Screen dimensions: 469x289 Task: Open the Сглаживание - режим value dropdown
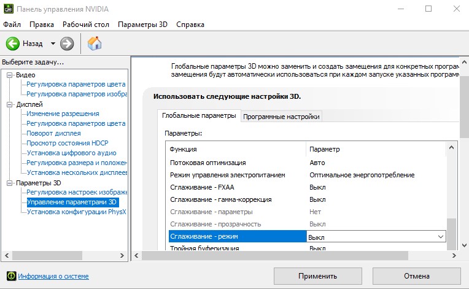click(x=441, y=237)
